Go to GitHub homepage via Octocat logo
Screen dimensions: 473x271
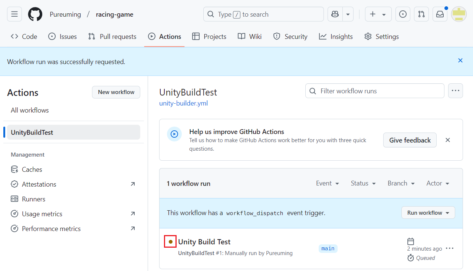pos(35,14)
